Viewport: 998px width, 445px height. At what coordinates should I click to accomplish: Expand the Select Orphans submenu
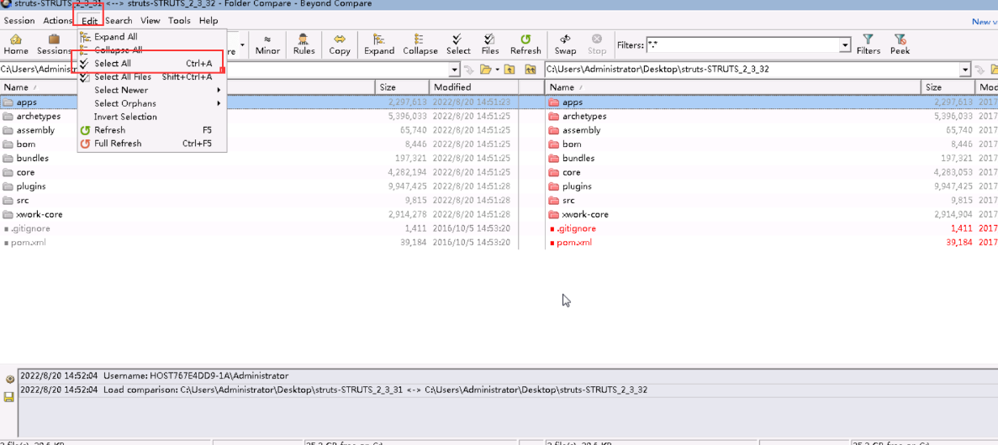(x=152, y=103)
